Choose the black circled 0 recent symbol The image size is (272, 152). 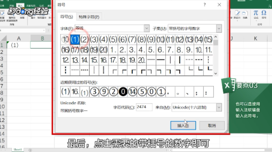coord(123,92)
